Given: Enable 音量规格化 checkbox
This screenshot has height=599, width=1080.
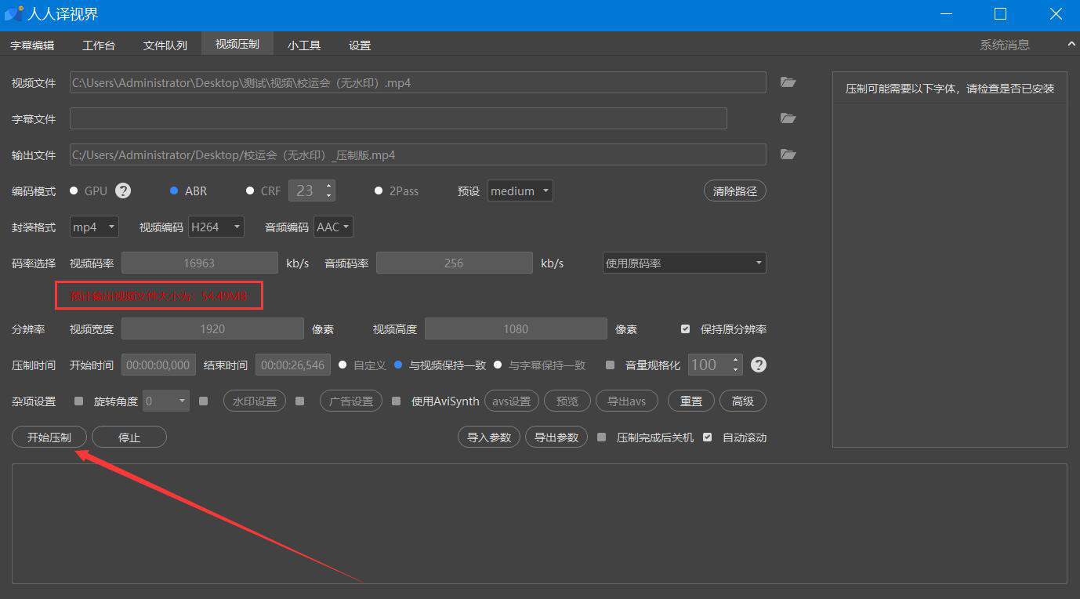Looking at the screenshot, I should (x=611, y=365).
